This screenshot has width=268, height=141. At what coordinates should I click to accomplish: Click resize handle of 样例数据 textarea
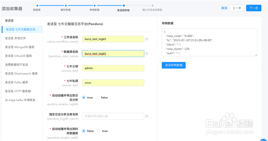(256, 55)
